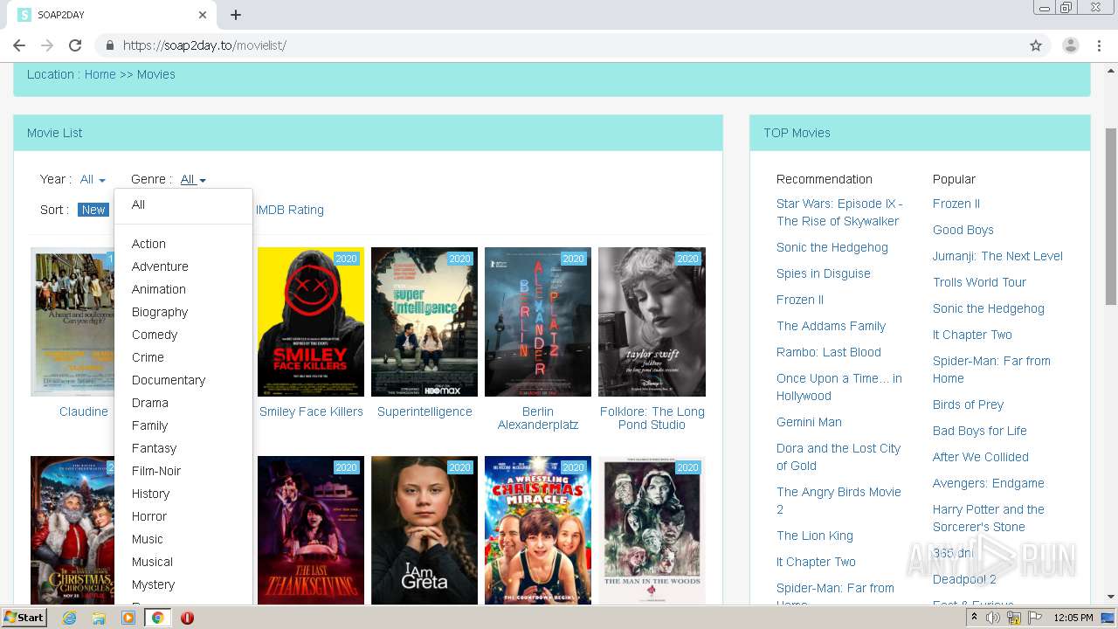Open Movies breadcrumb link
The image size is (1118, 629).
(x=156, y=74)
